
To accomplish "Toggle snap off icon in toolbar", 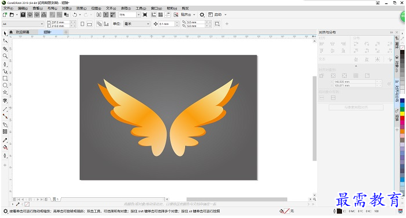I will point(176,15).
